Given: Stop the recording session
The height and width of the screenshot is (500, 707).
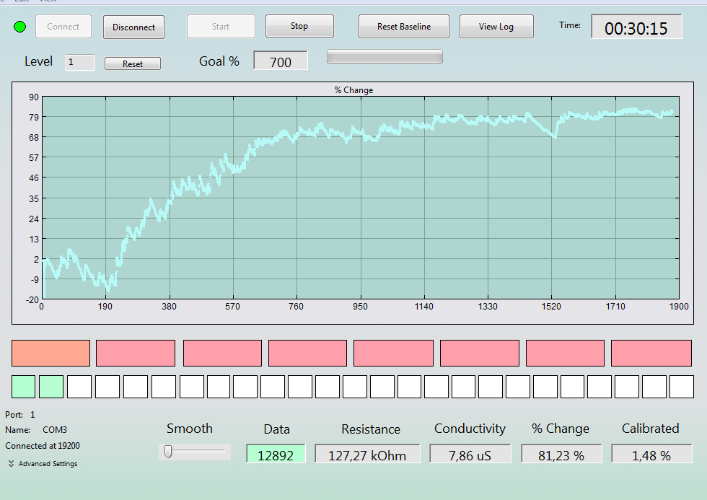Looking at the screenshot, I should [x=299, y=26].
